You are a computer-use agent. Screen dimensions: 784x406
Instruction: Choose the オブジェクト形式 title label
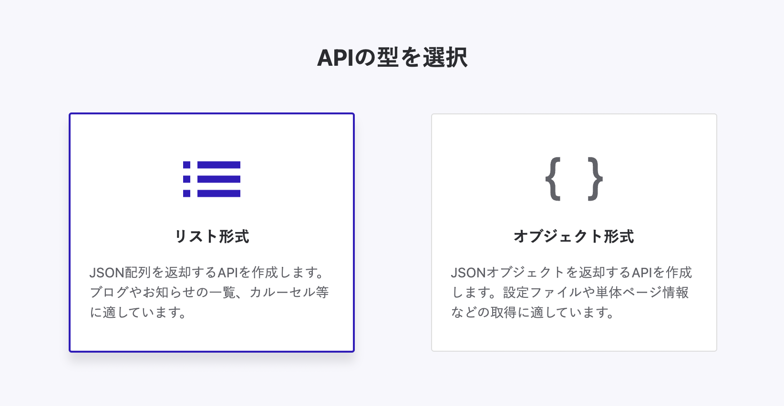[x=574, y=236]
